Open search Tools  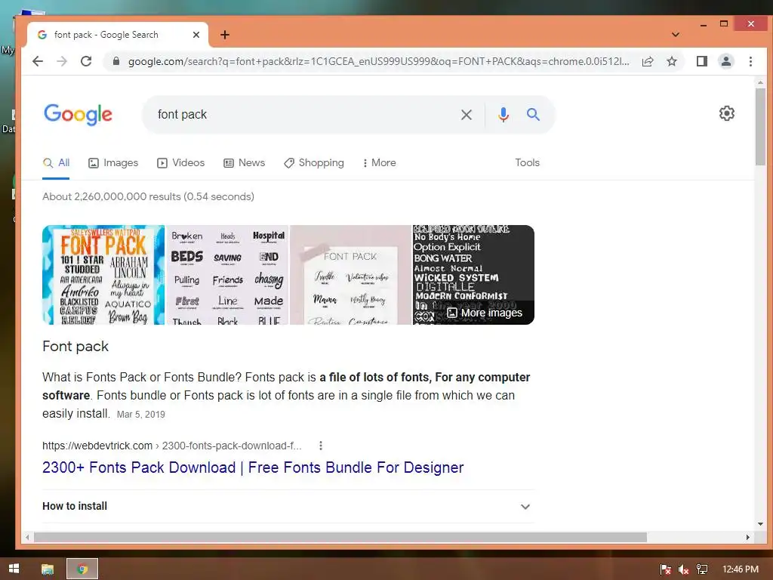tap(527, 163)
